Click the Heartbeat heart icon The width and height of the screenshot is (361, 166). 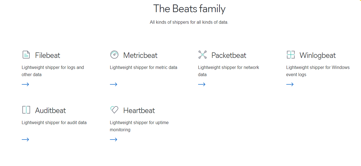pyautogui.click(x=114, y=110)
